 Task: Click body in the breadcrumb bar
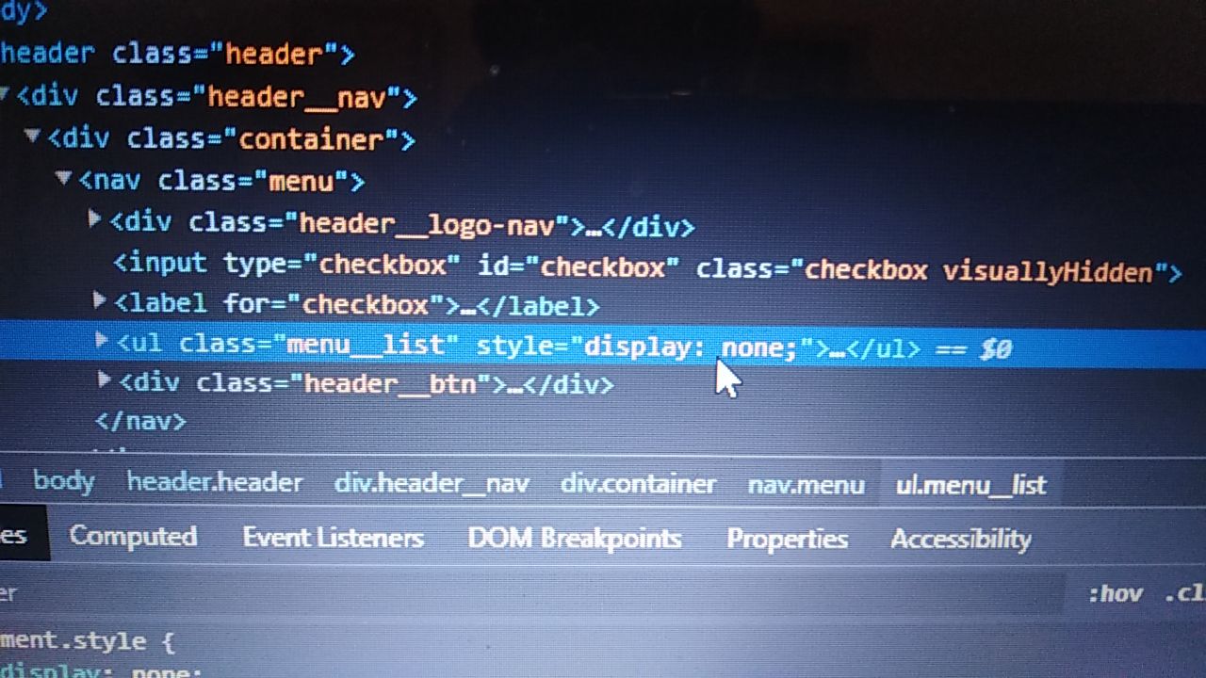click(63, 481)
